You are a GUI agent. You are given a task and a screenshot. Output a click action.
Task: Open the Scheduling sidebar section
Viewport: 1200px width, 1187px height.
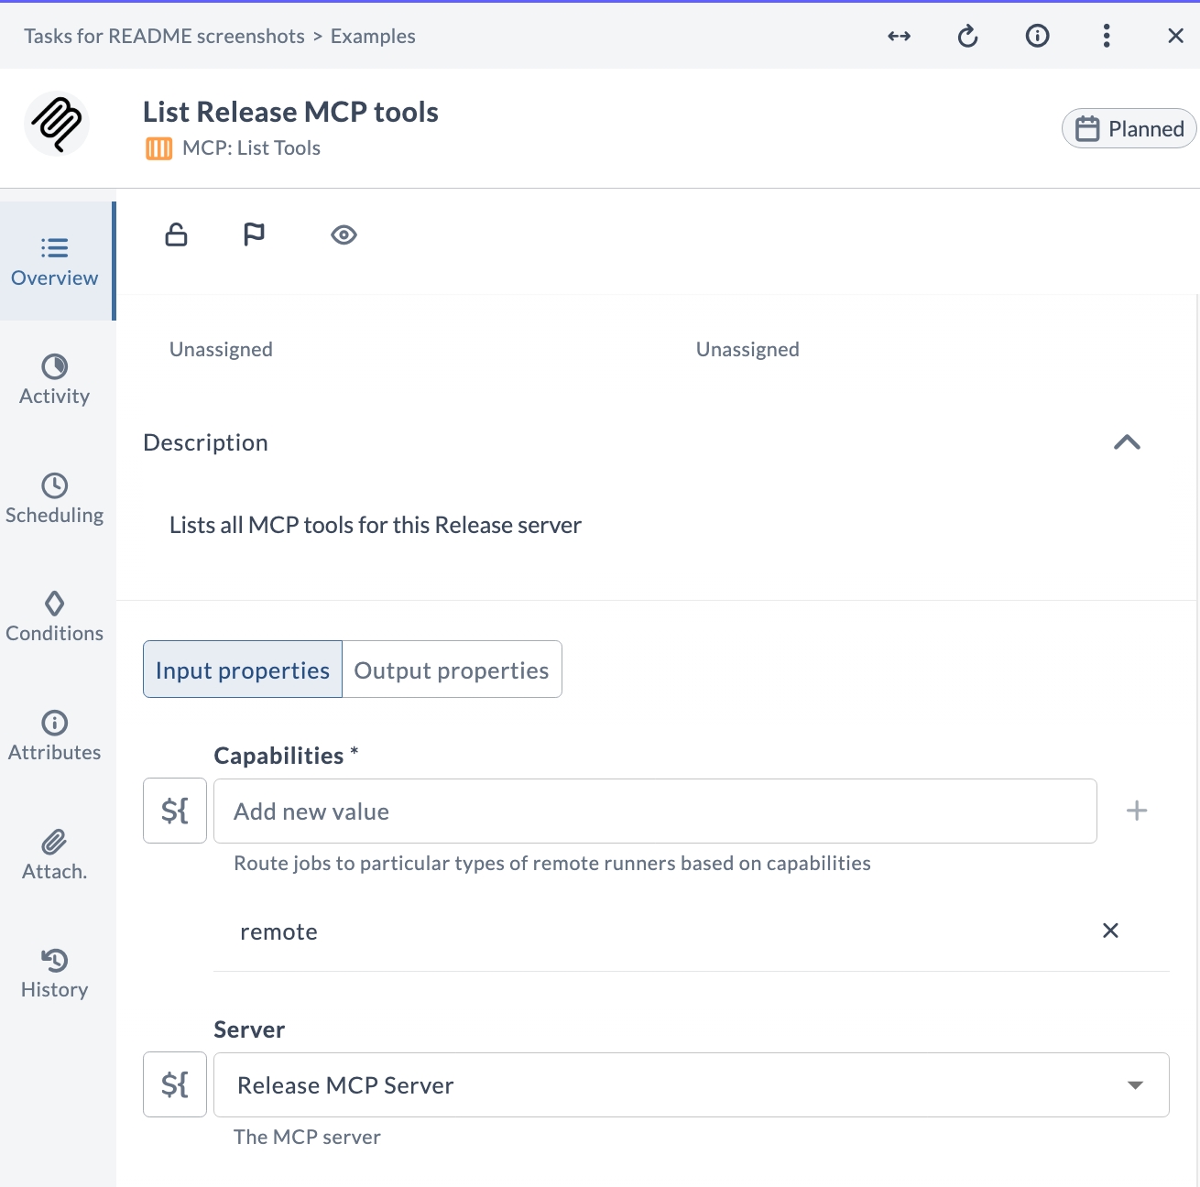click(x=54, y=497)
